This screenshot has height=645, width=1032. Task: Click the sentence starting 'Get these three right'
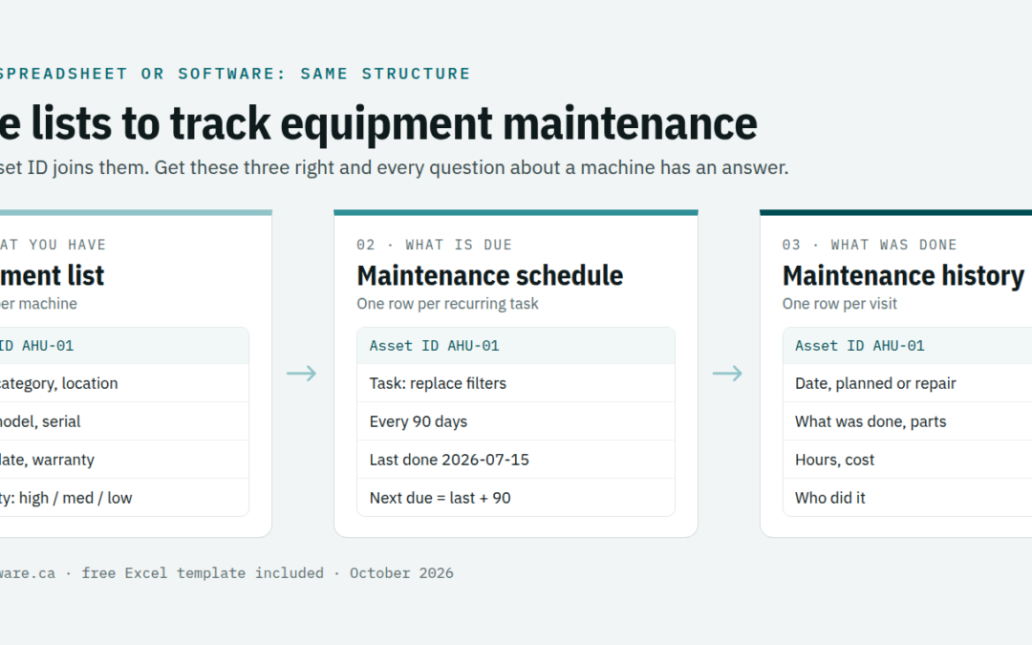(x=471, y=168)
